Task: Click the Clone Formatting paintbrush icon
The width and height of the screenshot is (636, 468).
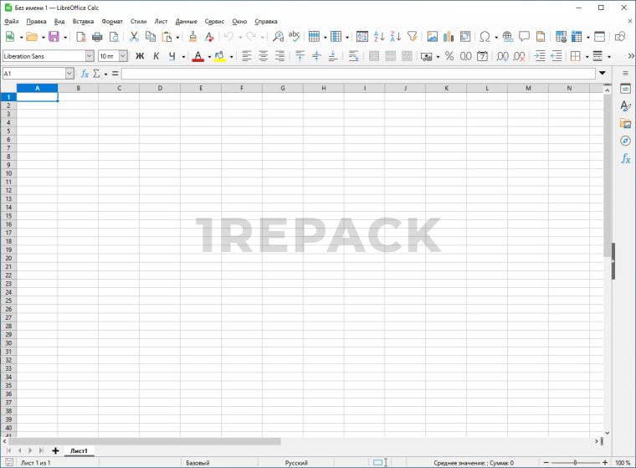Action: pos(192,37)
